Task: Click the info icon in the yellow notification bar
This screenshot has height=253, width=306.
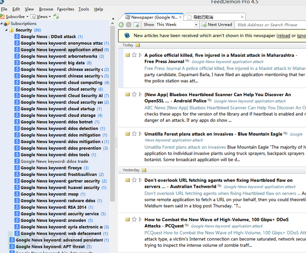Action: pos(127,35)
